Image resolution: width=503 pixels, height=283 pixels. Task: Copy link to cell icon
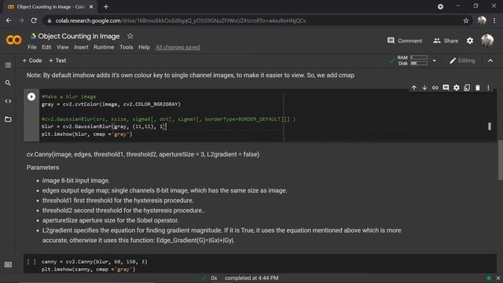(435, 87)
